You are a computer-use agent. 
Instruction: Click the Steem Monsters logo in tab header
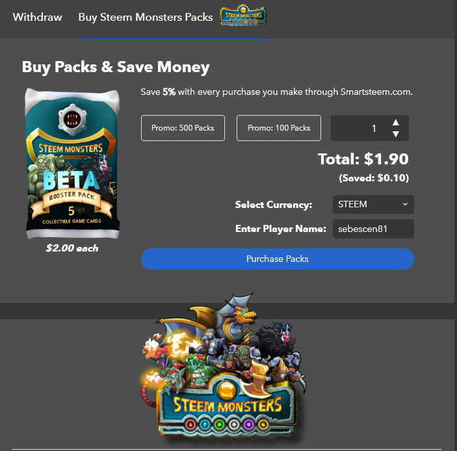(x=243, y=16)
